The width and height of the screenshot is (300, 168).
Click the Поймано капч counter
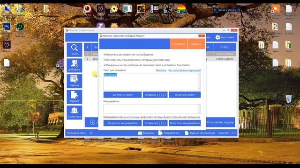click(79, 133)
